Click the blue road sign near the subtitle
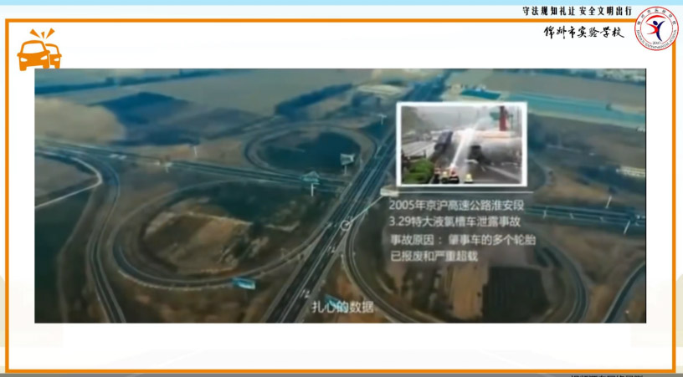683x377 pixels. pyautogui.click(x=331, y=302)
